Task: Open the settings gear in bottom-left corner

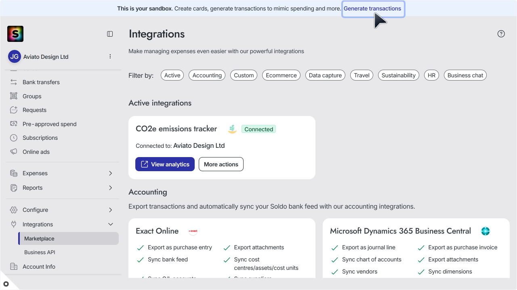Action: (6, 284)
